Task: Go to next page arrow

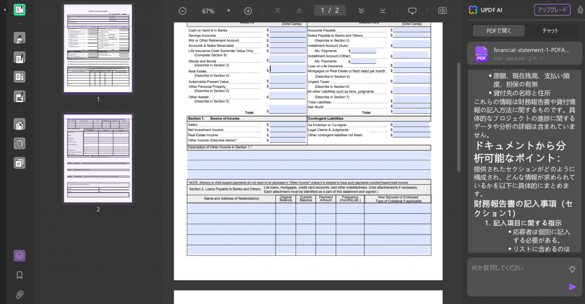Action: point(361,11)
